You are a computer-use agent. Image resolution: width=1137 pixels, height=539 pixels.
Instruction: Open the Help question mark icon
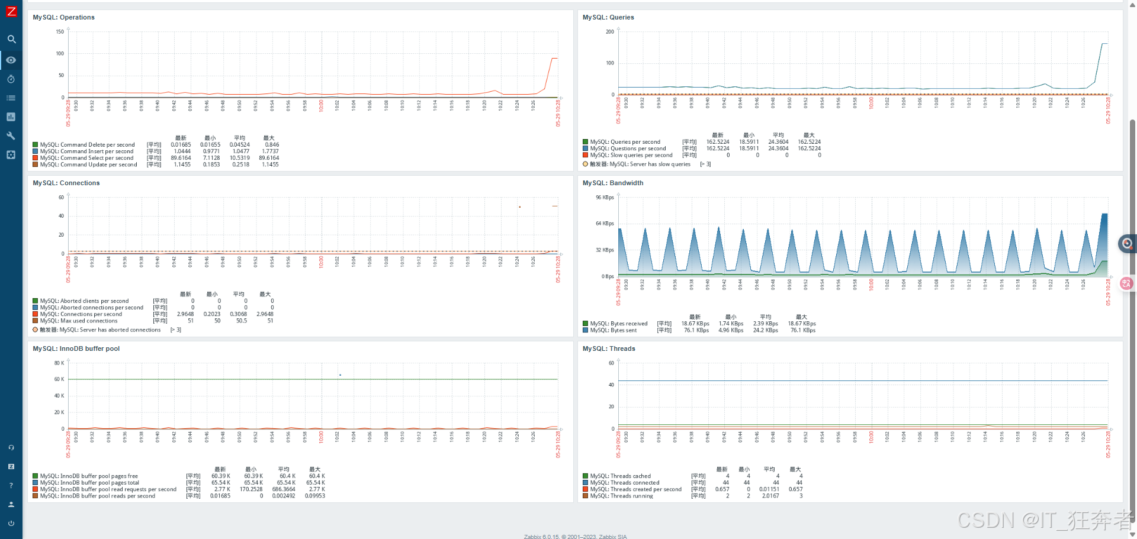click(x=11, y=486)
